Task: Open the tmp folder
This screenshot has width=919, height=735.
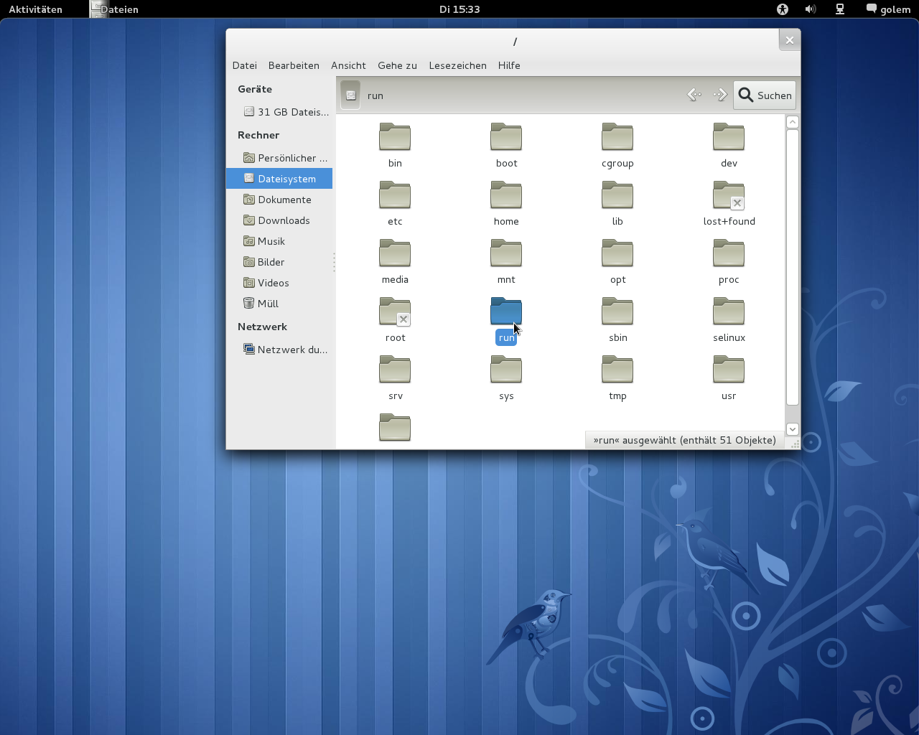Action: click(x=617, y=369)
